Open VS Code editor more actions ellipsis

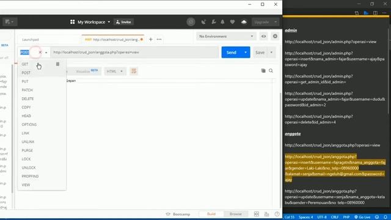pos(384,13)
